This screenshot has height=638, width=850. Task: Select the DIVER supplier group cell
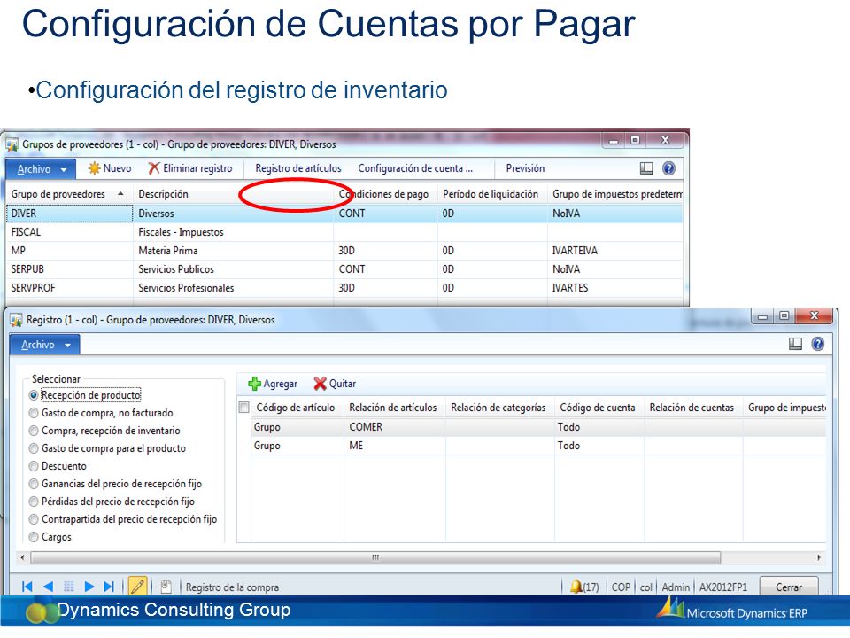tap(69, 214)
